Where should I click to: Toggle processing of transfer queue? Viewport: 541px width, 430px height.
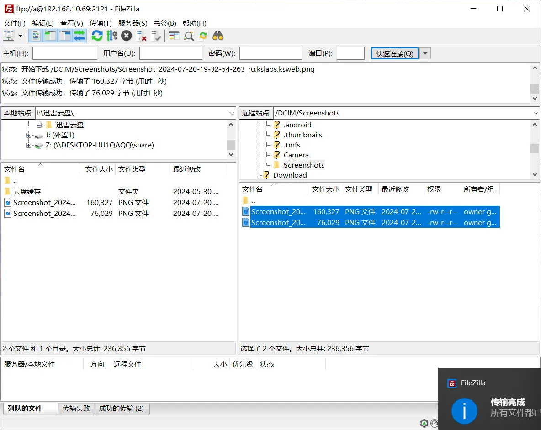tap(112, 36)
